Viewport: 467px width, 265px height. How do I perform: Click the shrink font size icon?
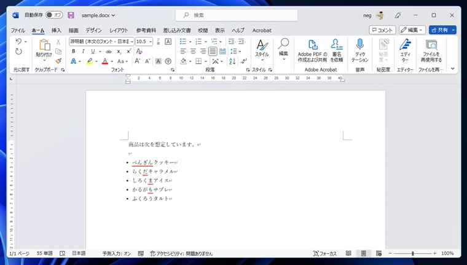(x=147, y=61)
